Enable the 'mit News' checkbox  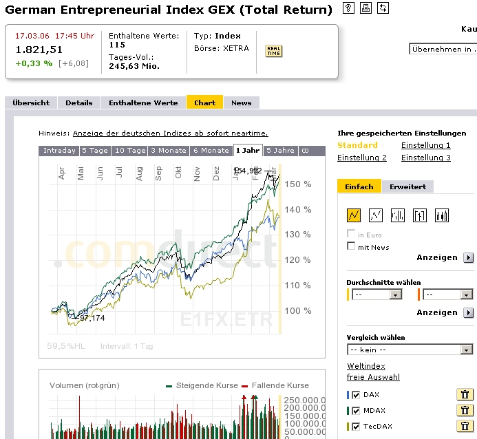point(351,246)
